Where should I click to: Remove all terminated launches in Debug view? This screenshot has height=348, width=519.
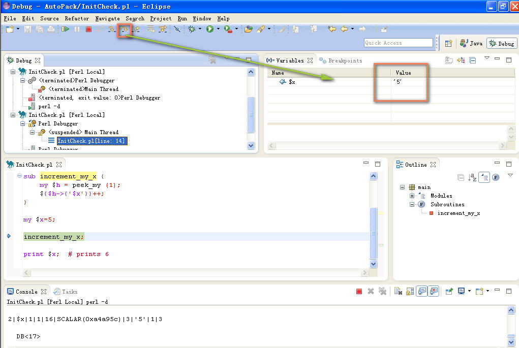[x=212, y=60]
